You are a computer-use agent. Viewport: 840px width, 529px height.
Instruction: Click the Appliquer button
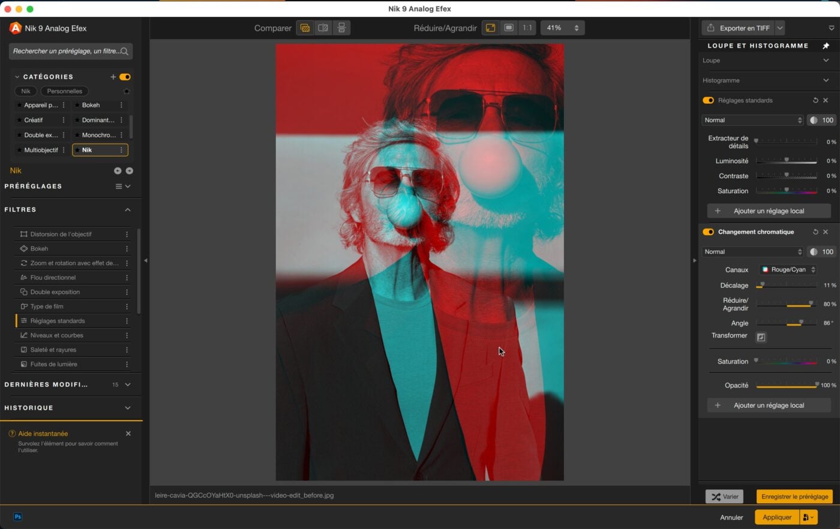pos(776,517)
